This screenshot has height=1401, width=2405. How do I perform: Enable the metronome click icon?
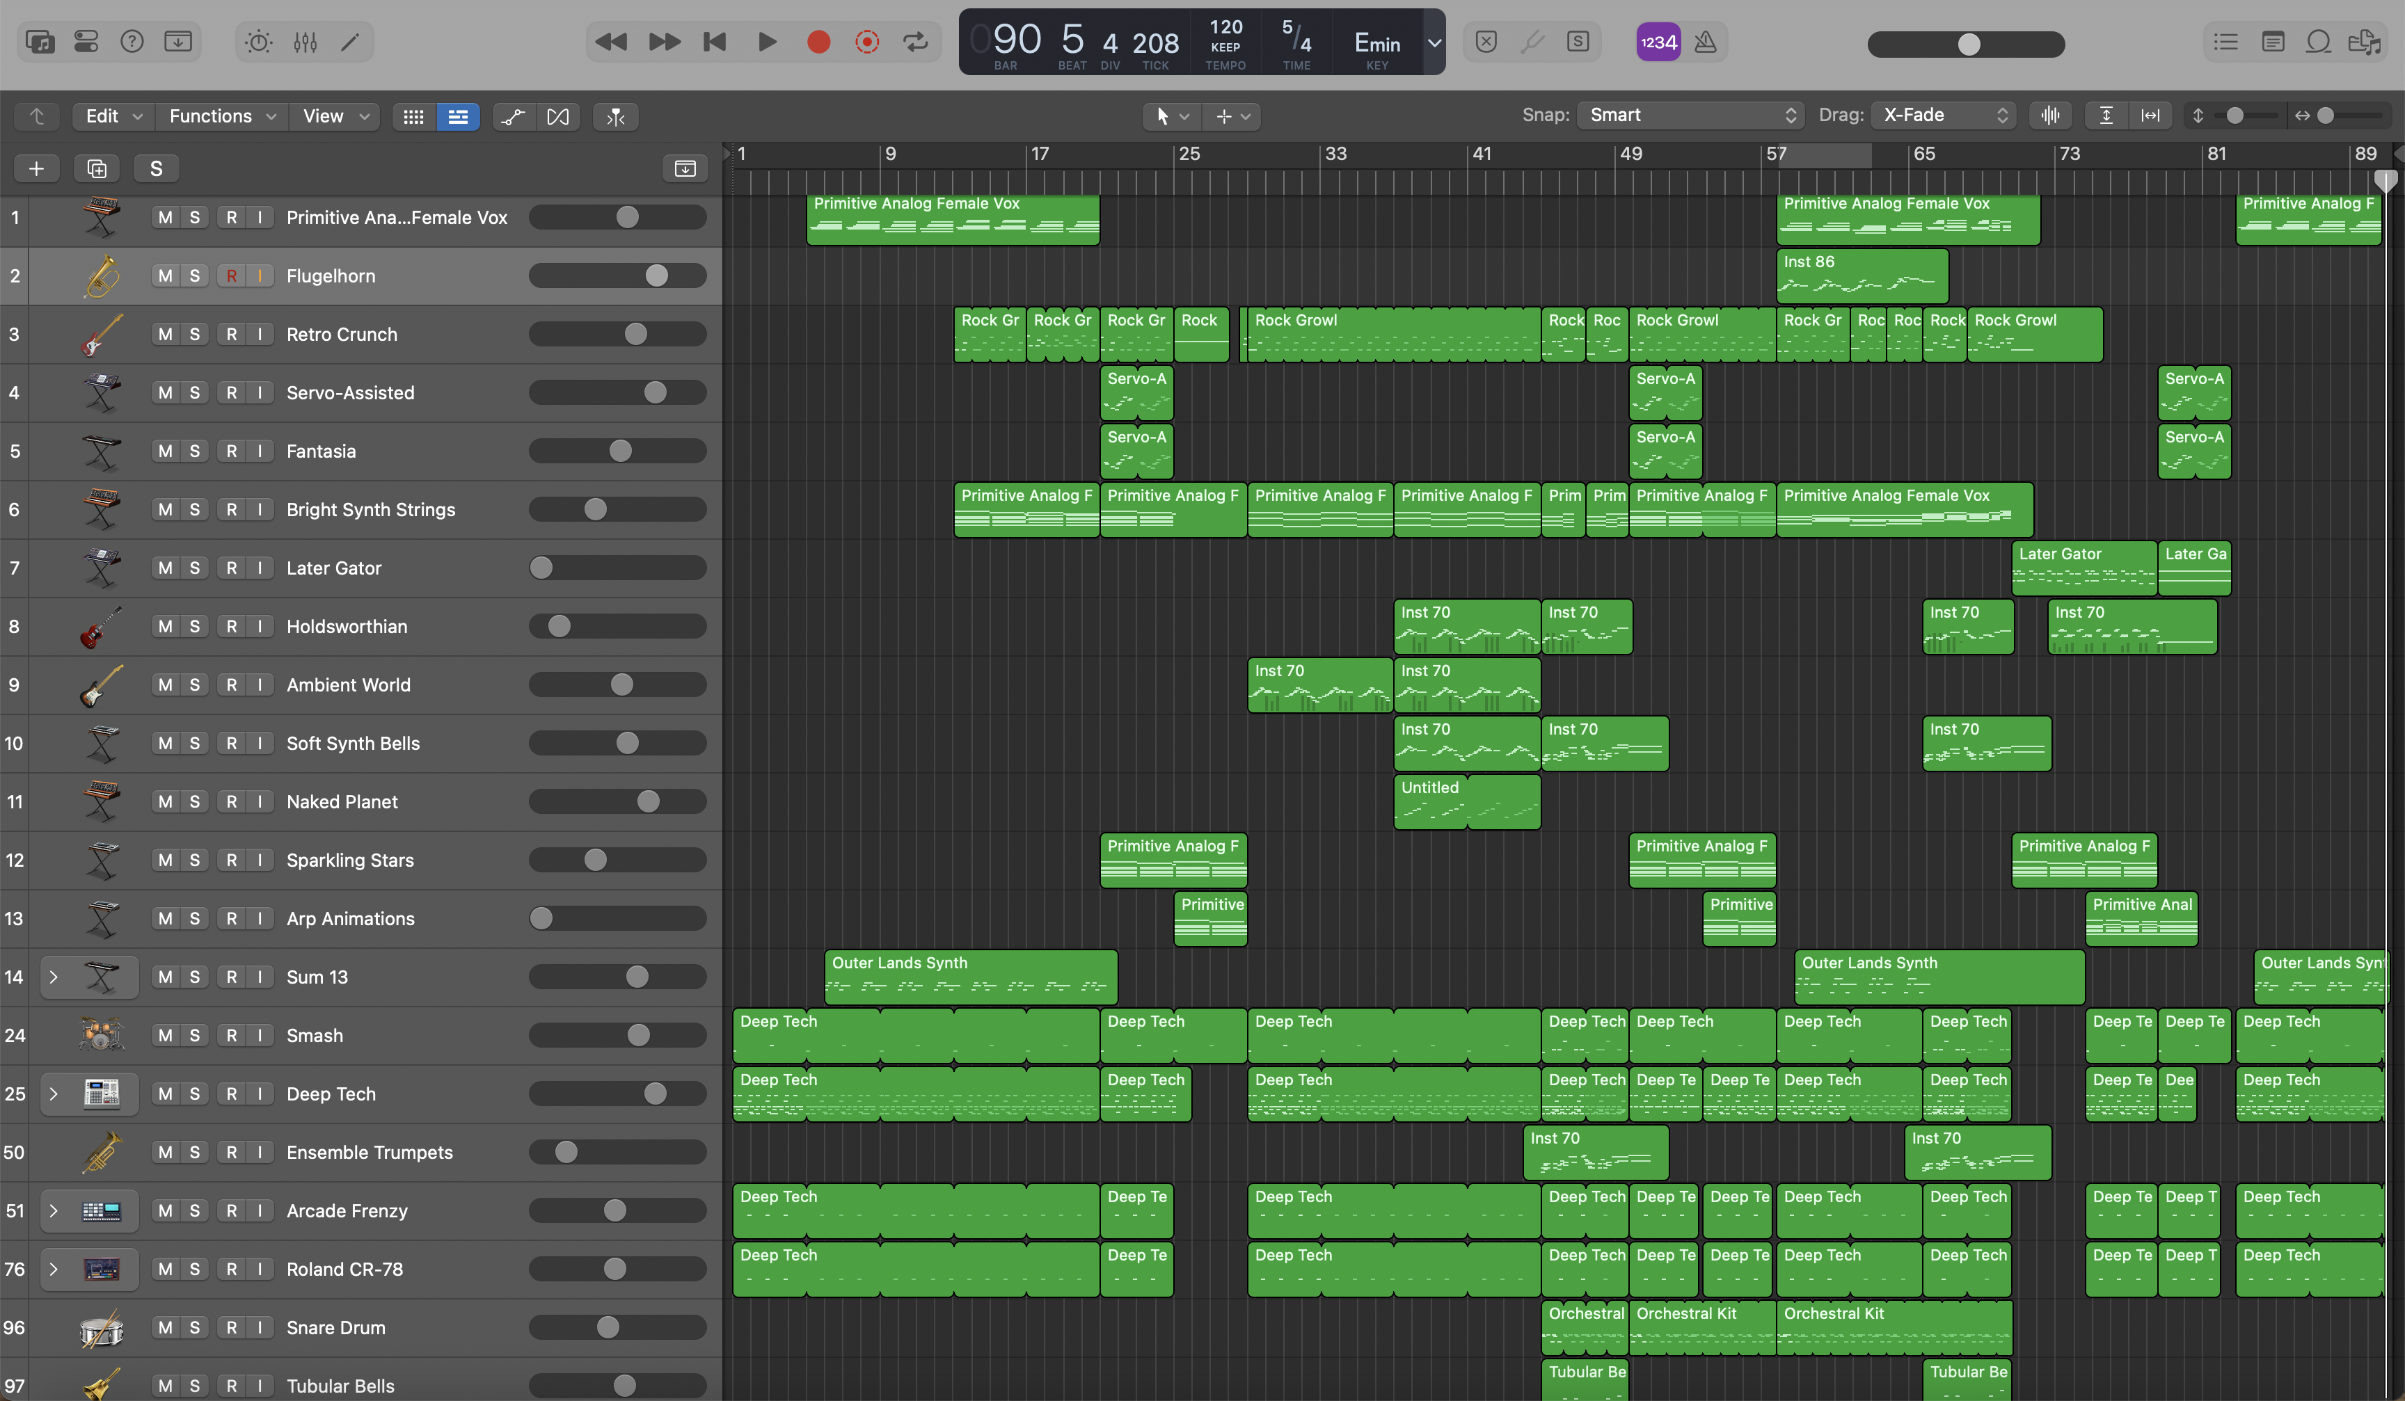(1706, 42)
